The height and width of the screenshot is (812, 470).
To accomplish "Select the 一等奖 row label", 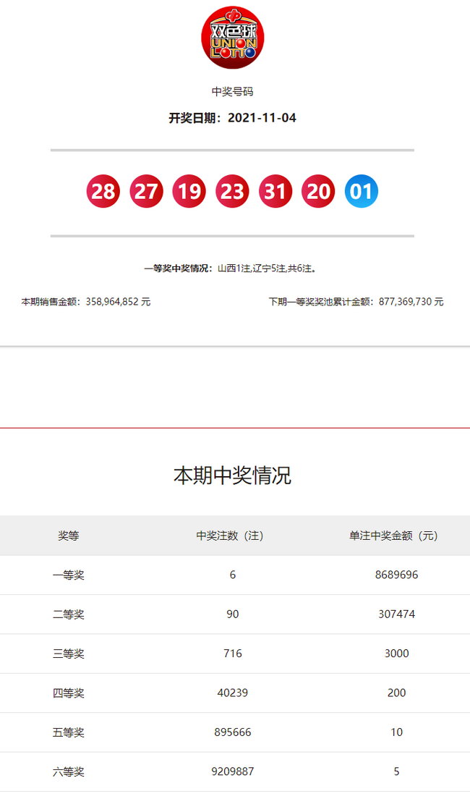I will (69, 575).
